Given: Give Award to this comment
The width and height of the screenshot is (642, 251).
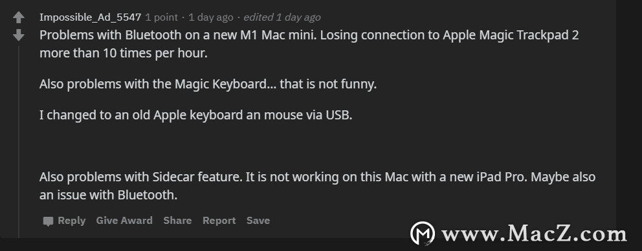Looking at the screenshot, I should pos(124,221).
